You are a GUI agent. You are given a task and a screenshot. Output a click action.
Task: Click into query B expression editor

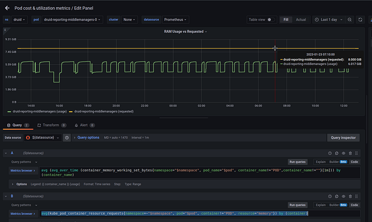tap(199, 214)
